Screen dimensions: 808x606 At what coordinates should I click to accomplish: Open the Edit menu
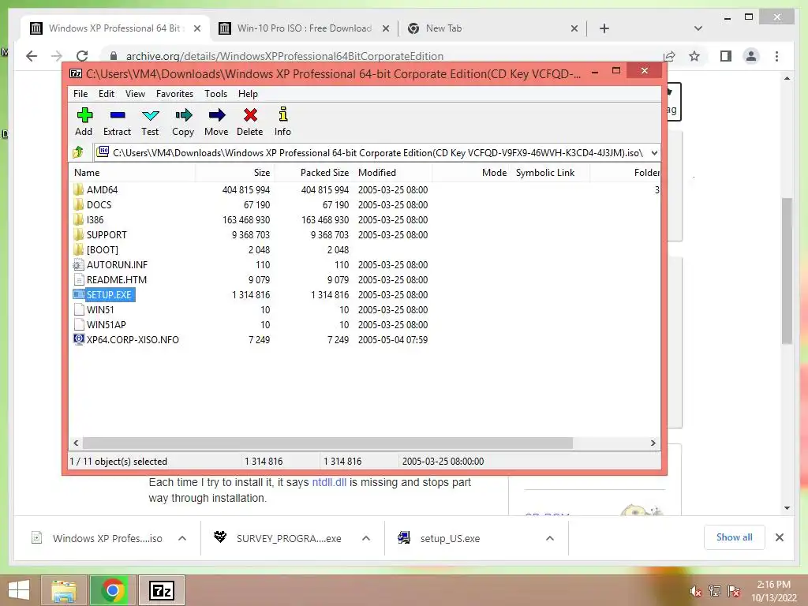[x=107, y=94]
